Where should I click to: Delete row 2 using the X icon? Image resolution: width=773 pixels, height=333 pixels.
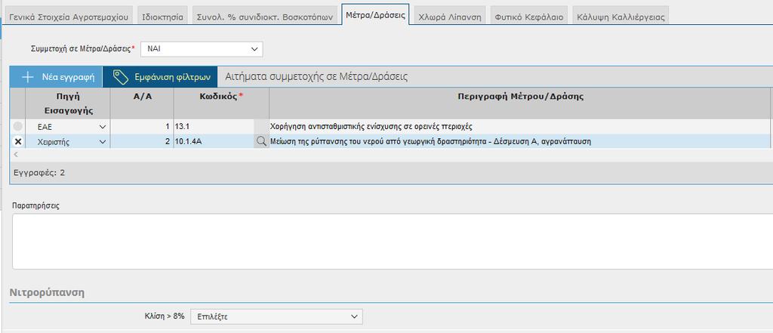click(x=18, y=142)
